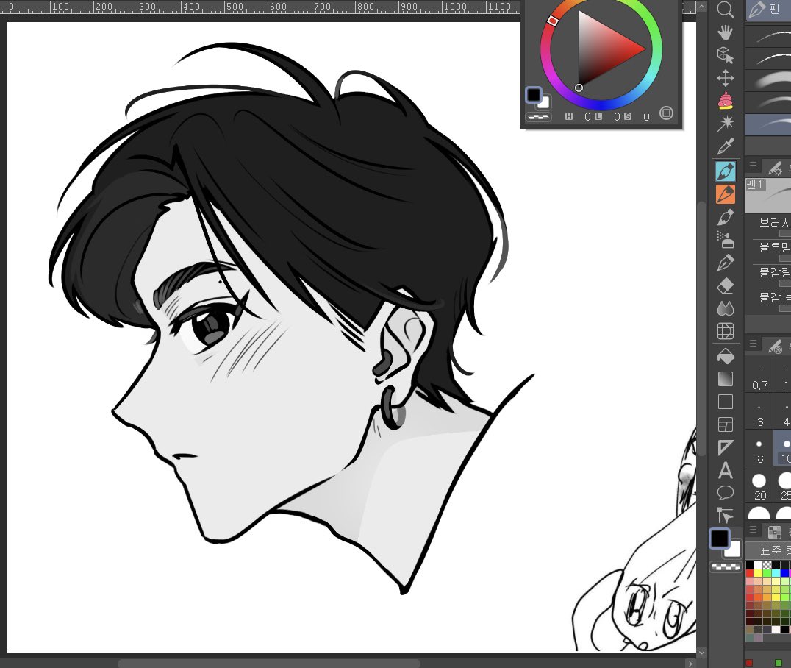The height and width of the screenshot is (668, 791).
Task: Open the Brush size panel icon
Action: [776, 346]
